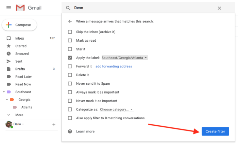Open the Inbox folder
238x146 pixels.
tap(20, 38)
